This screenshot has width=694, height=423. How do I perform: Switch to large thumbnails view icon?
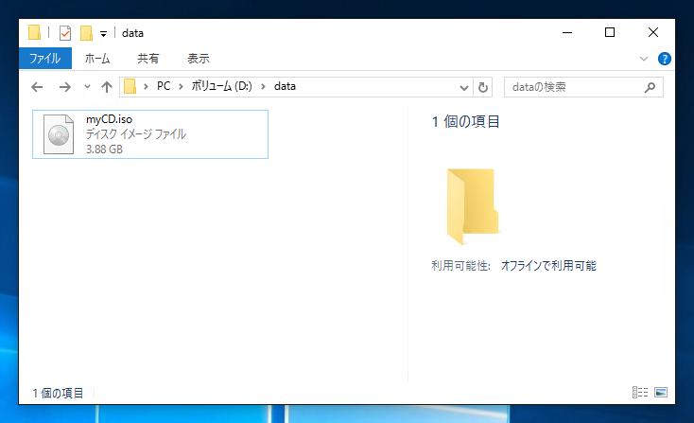coord(661,393)
